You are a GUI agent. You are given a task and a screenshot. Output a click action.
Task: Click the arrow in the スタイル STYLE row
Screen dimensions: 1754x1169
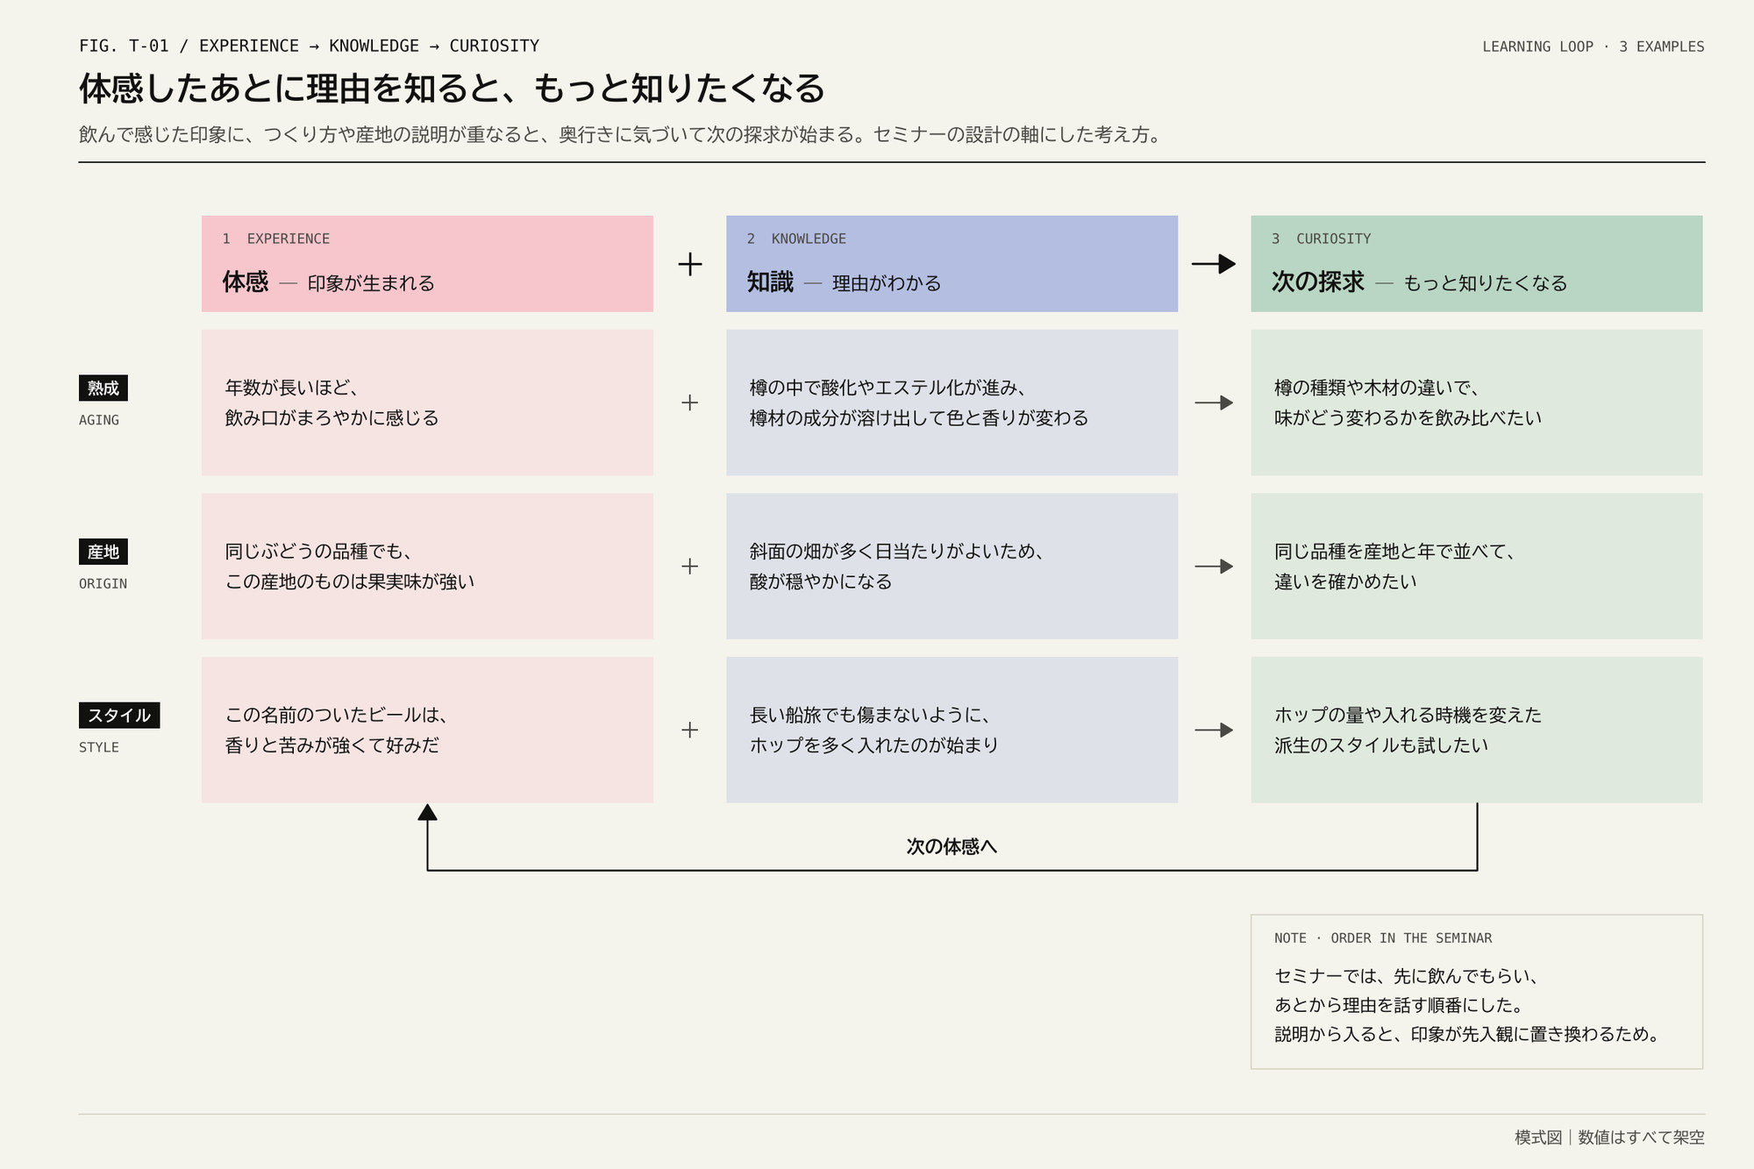tap(1214, 730)
